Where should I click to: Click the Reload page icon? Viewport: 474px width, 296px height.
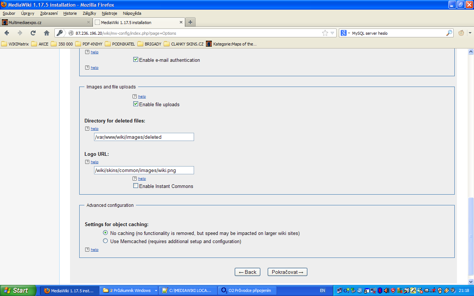pyautogui.click(x=33, y=33)
